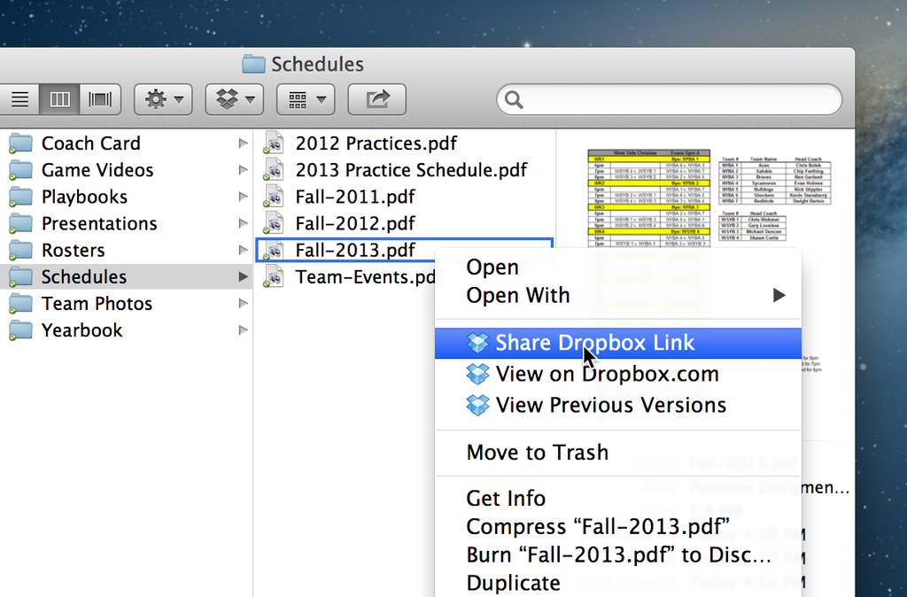Click the Schedules folder icon in title bar
This screenshot has width=907, height=597.
[253, 64]
